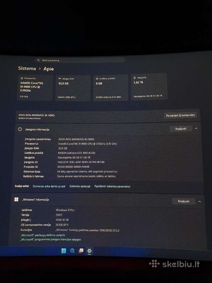Click the Pervardyti šį kompiuterį button
The image size is (212, 283).
click(180, 115)
